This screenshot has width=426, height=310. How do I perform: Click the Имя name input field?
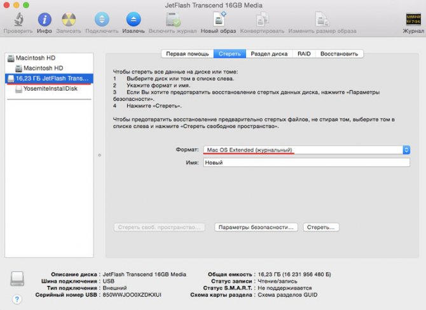point(306,162)
